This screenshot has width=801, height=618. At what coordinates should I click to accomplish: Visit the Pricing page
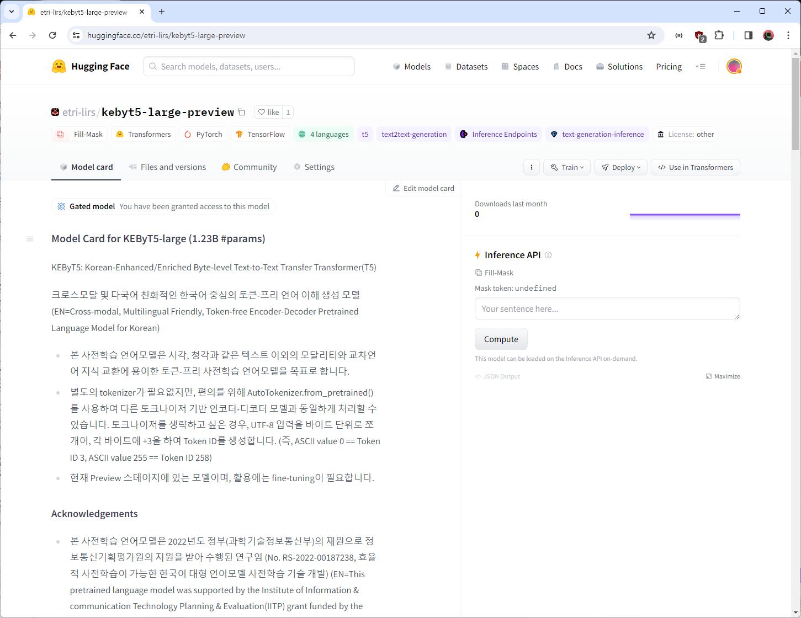[x=669, y=66]
